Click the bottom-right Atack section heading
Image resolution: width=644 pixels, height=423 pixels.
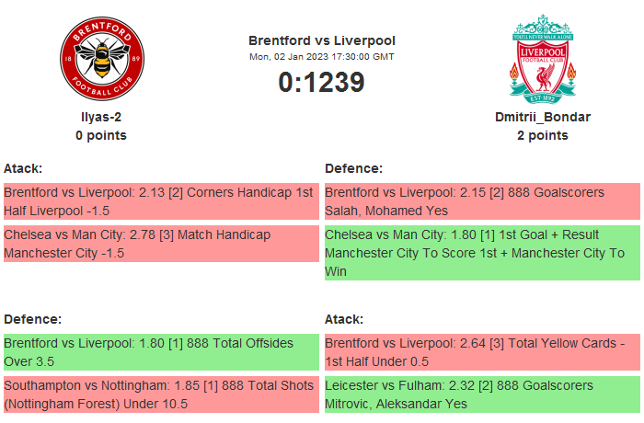tap(344, 319)
